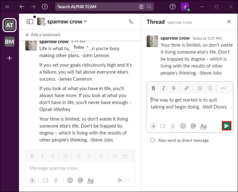Screen dimensions: 238x192
Task: Open the hamburger menu at top left
Action: [x=7, y=7]
